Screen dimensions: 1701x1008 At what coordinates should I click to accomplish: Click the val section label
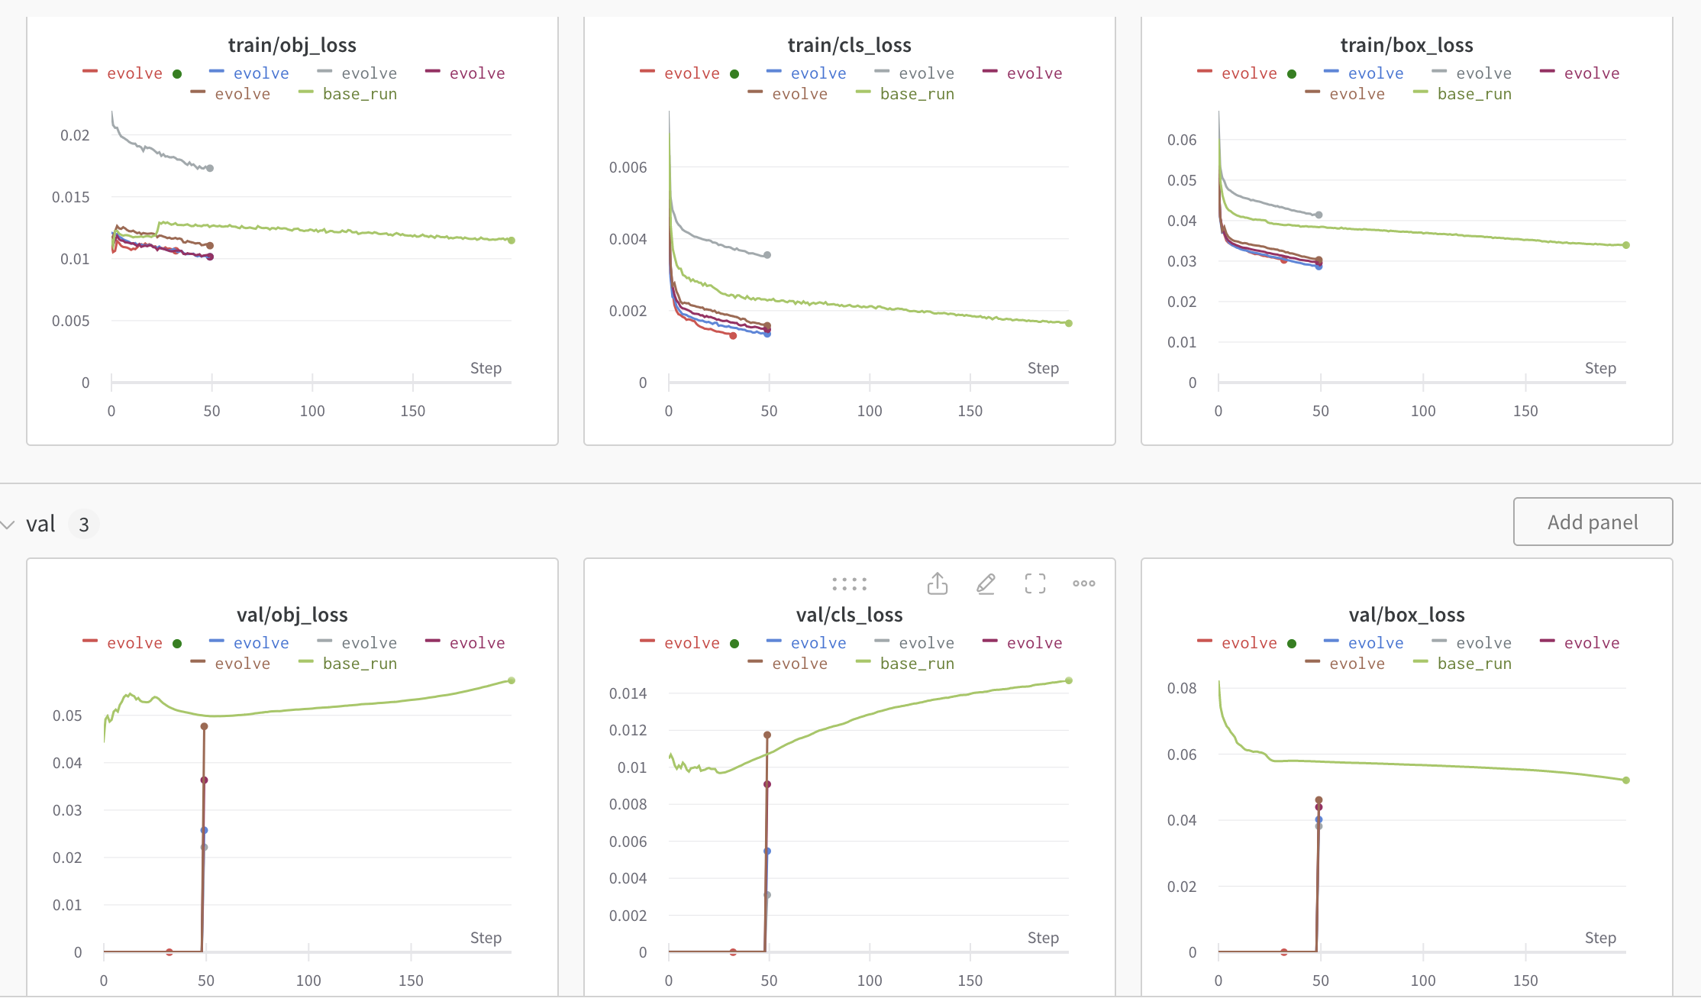[x=40, y=524]
